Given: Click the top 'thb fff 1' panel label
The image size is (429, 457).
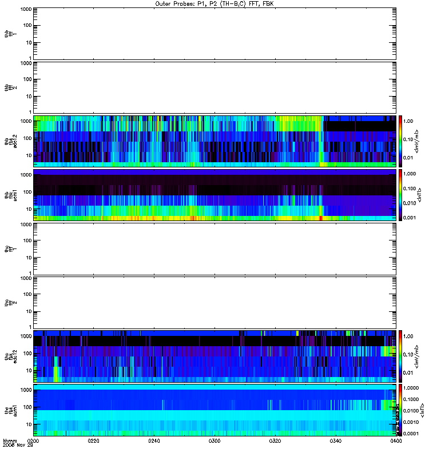Looking at the screenshot, I should pos(11,34).
